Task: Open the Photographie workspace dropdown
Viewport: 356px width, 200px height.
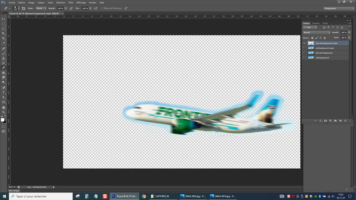Action: pyautogui.click(x=339, y=8)
